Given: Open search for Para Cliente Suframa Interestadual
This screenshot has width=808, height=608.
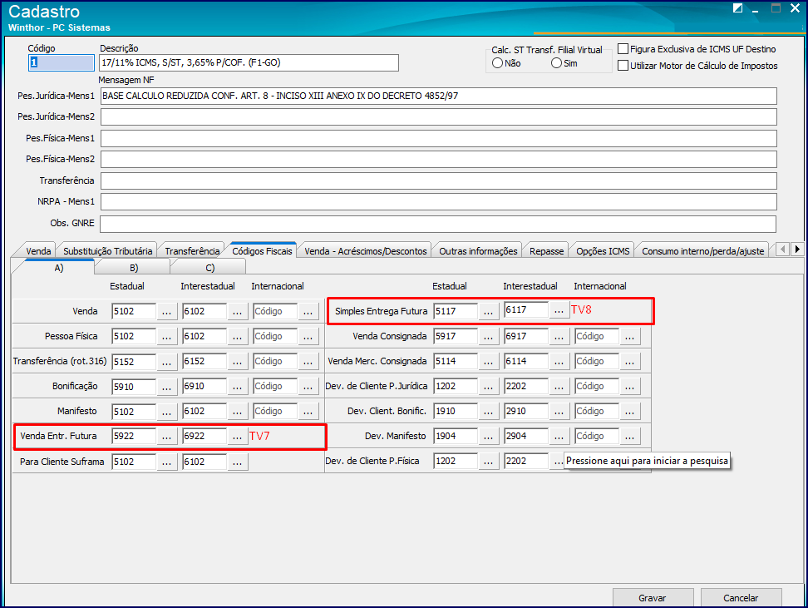Looking at the screenshot, I should click(x=237, y=462).
